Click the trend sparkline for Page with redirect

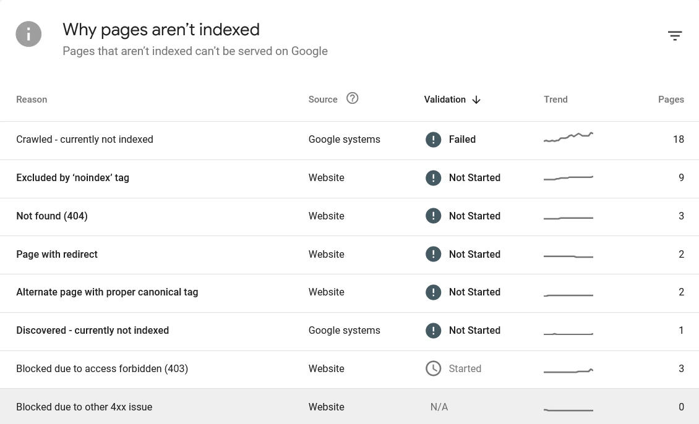pyautogui.click(x=568, y=257)
